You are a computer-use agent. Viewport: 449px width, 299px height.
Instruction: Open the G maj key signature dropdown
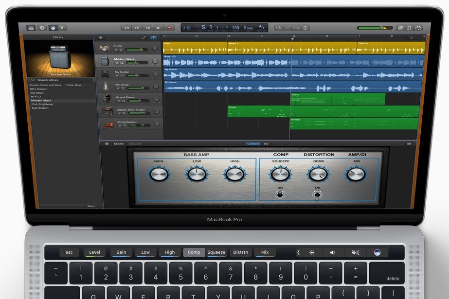click(x=248, y=28)
